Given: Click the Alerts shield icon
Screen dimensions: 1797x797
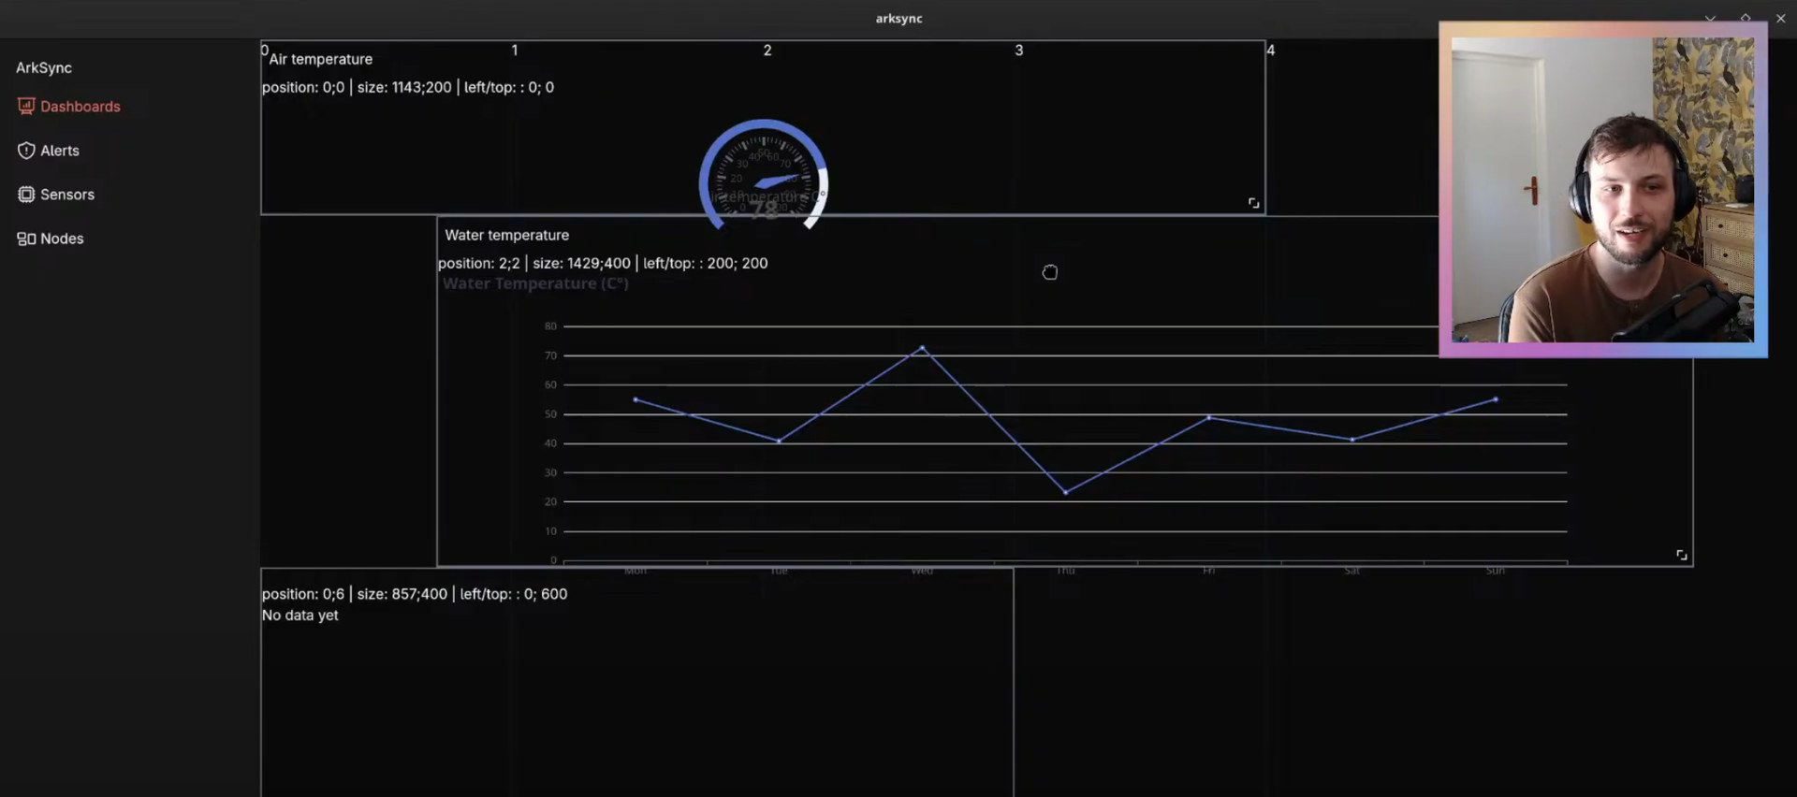Looking at the screenshot, I should [26, 151].
